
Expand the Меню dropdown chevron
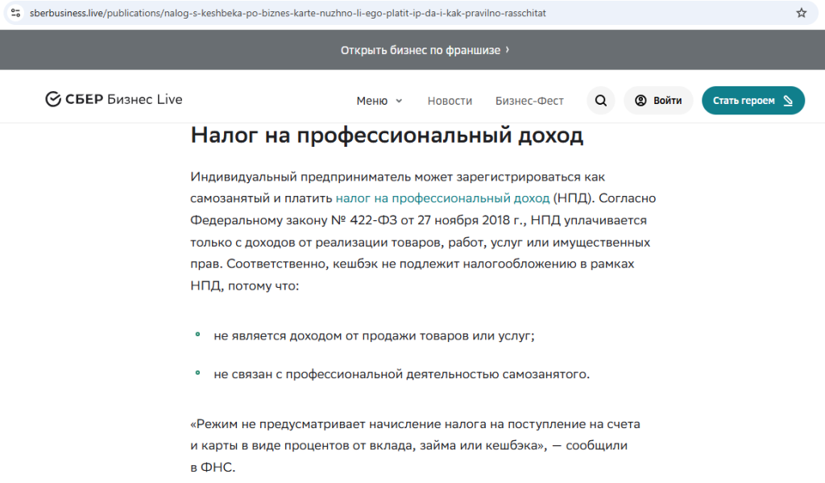click(399, 102)
